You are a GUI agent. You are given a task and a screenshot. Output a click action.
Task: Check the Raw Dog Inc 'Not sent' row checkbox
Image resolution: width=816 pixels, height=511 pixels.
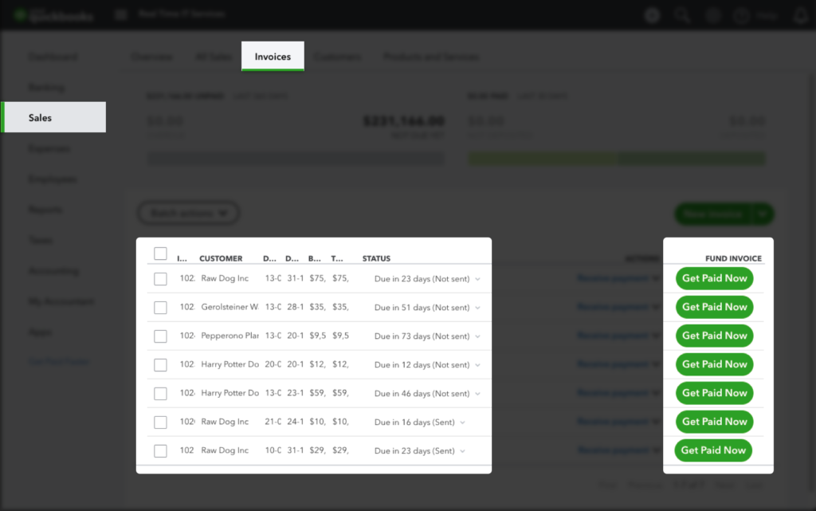point(160,279)
